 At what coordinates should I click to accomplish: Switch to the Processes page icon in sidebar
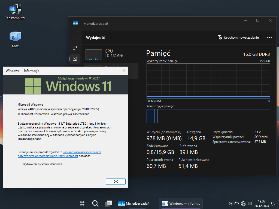[x=75, y=48]
